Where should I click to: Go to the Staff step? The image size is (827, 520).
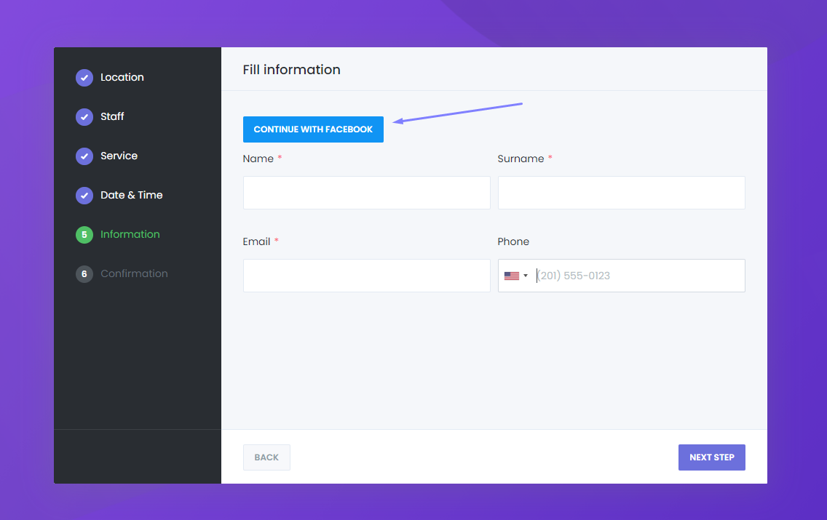tap(112, 116)
